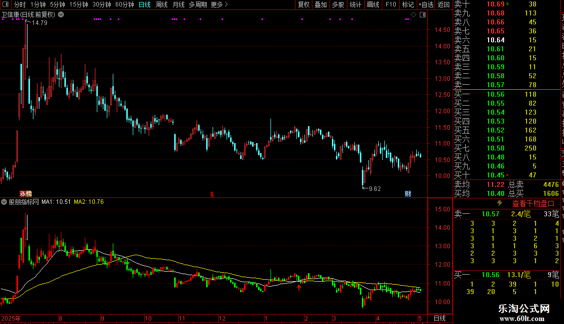The image size is (564, 324).
Task: Click the MA2: 10.76 indicator value
Action: pos(89,202)
